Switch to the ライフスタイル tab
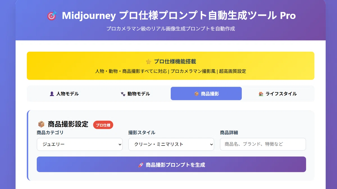The image size is (337, 189). (x=277, y=94)
